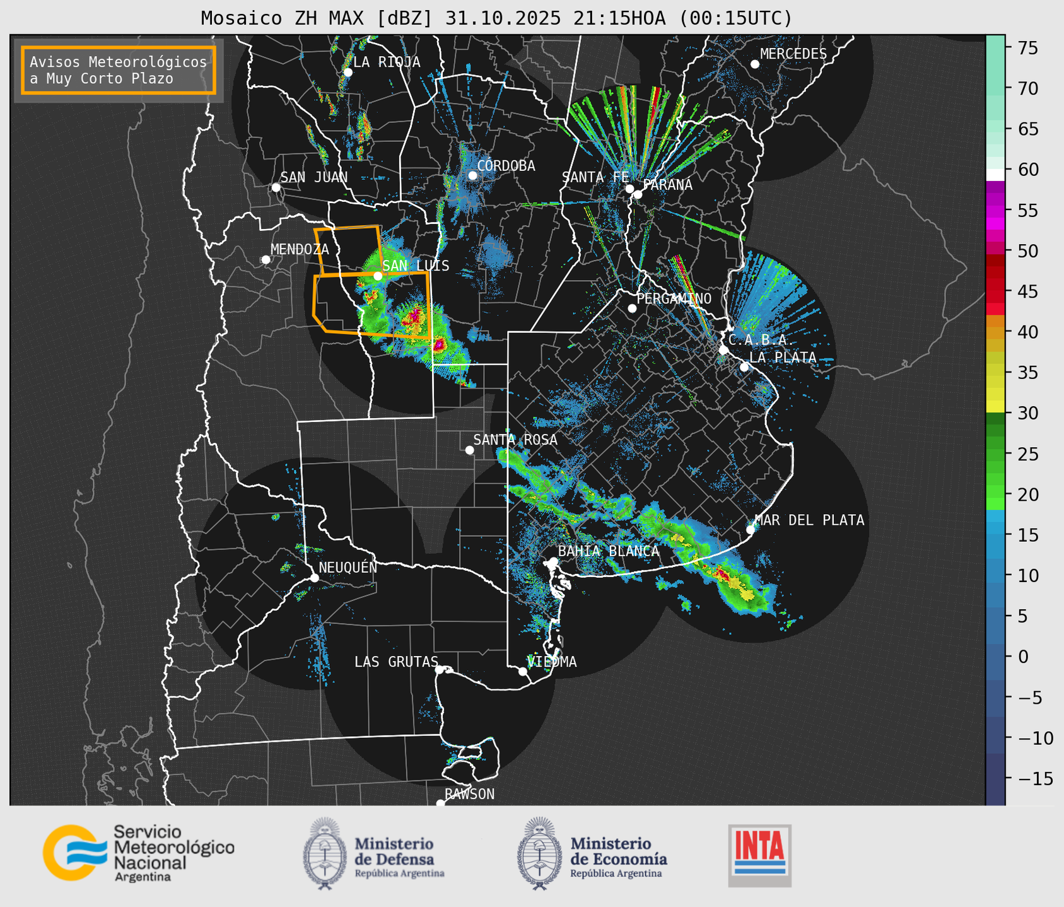Click the La Rioja city label
This screenshot has width=1064, height=907.
click(386, 62)
